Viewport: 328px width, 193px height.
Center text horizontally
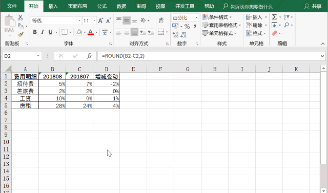click(x=127, y=32)
